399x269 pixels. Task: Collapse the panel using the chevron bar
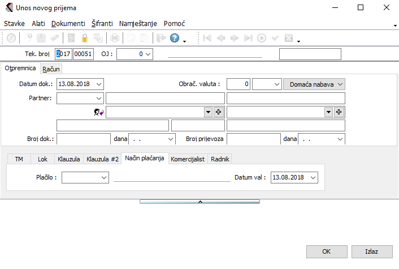pos(199,201)
